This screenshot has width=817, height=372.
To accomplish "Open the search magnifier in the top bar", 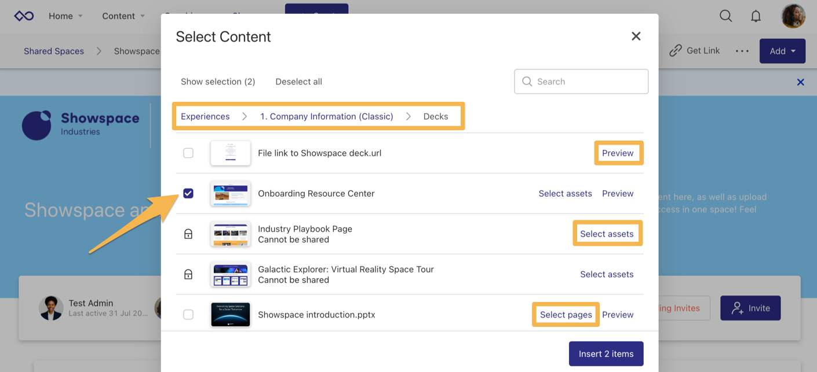I will (725, 16).
